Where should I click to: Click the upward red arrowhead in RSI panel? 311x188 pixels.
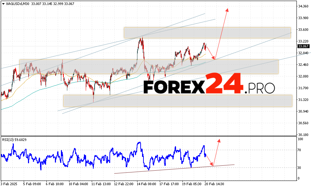219,141
